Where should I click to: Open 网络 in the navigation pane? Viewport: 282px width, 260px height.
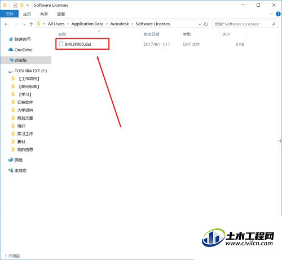point(19,160)
